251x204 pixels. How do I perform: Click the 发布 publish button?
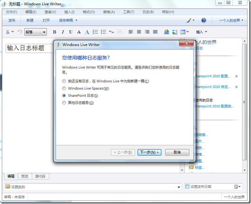(12, 20)
